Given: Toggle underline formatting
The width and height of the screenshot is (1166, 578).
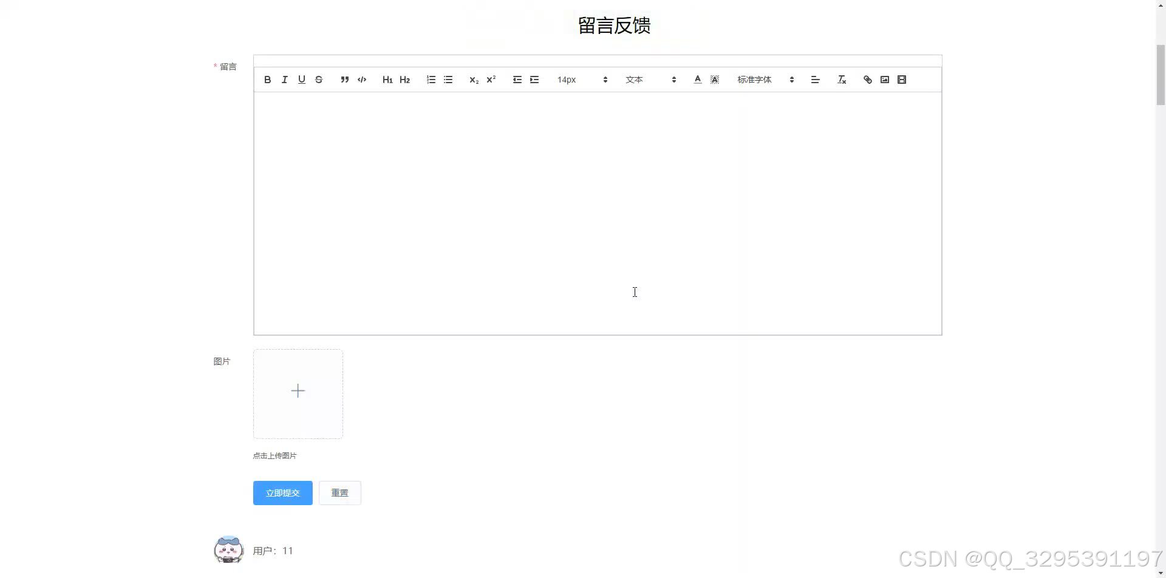Looking at the screenshot, I should [301, 80].
